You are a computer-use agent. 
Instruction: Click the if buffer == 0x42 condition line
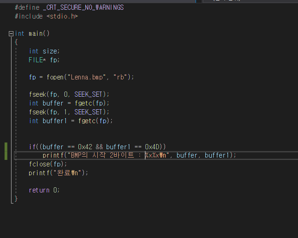(97, 147)
